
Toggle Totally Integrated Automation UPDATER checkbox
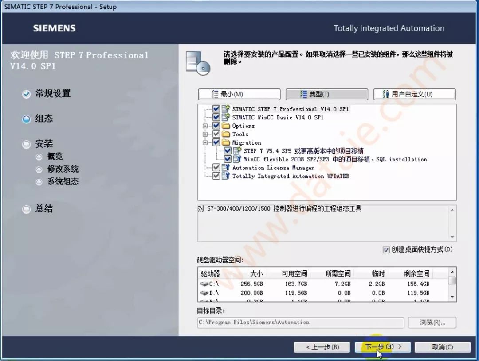coord(216,176)
